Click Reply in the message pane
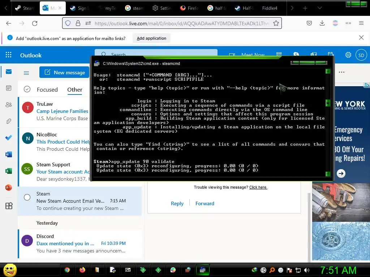This screenshot has height=277, width=370. (x=177, y=203)
